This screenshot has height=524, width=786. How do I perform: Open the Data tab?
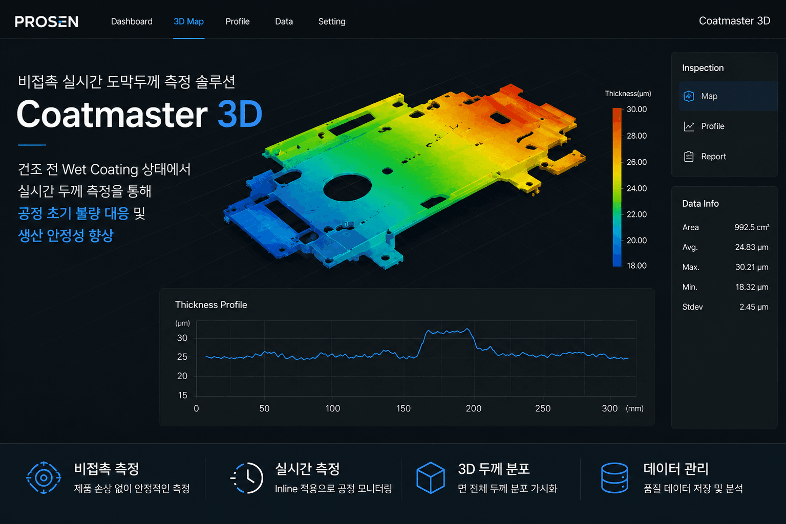[x=284, y=21]
